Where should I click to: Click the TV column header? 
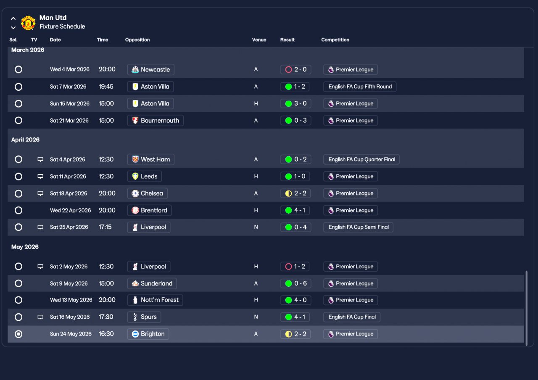[x=34, y=40]
